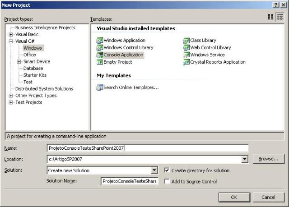Choose the Web Control Library template icon
The height and width of the screenshot is (207, 289).
(186, 48)
